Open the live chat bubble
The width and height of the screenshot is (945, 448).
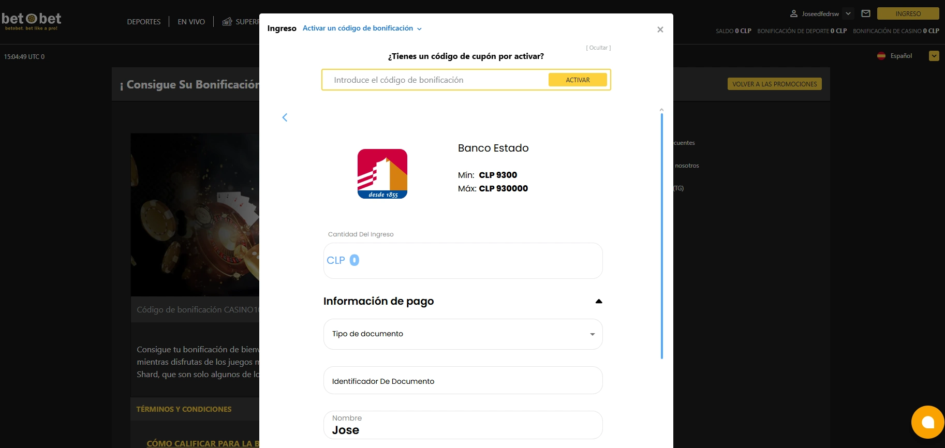[x=927, y=422]
